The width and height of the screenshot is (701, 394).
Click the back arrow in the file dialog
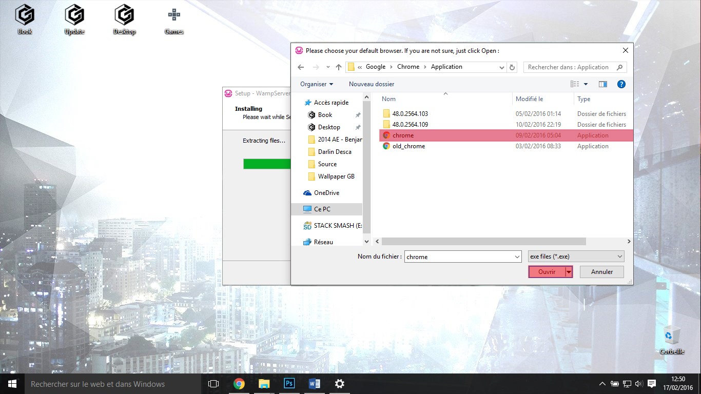point(301,67)
